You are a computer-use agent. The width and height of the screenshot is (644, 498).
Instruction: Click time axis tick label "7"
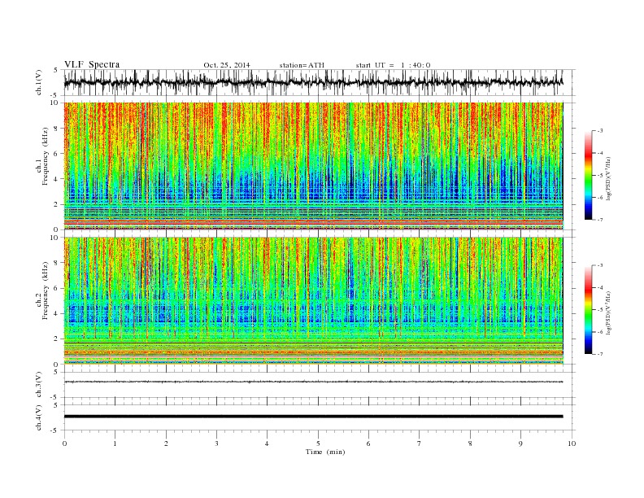tap(420, 443)
